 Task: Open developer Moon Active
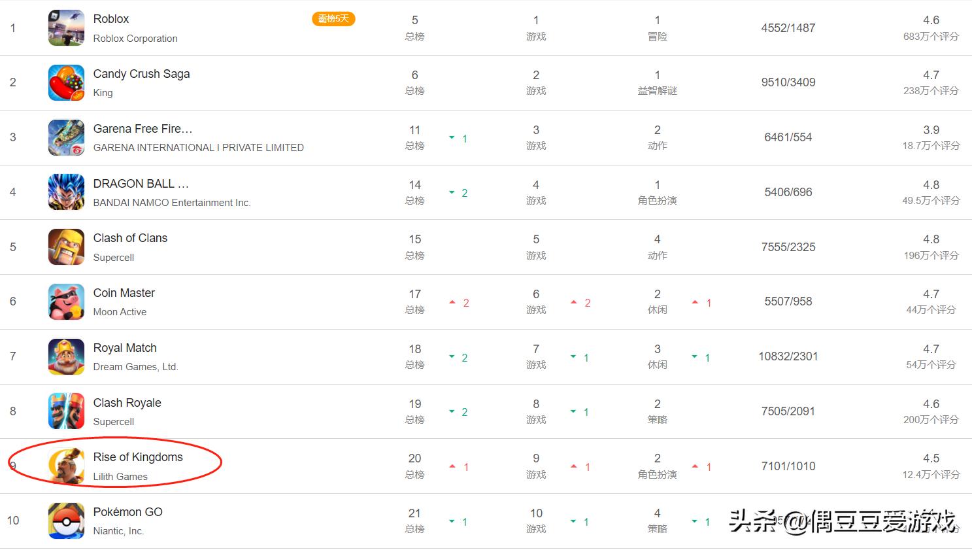[120, 312]
